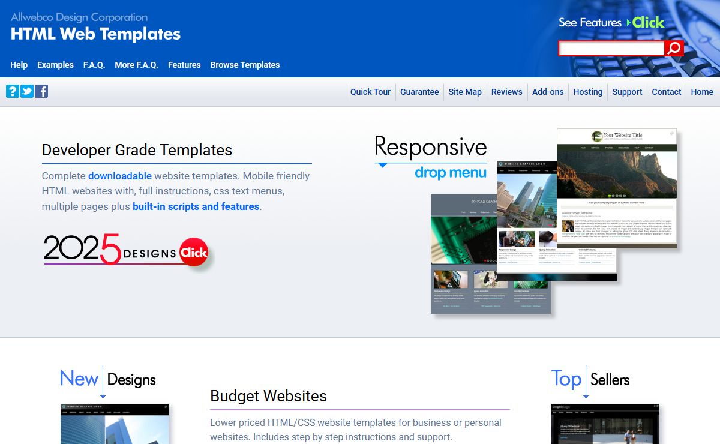Viewport: 720px width, 444px height.
Task: Open the Help menu item
Action: (x=19, y=65)
